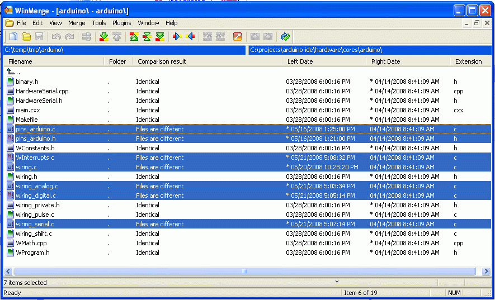This screenshot has width=495, height=300.
Task: Click the folder icon left of File menu
Action: coord(10,23)
